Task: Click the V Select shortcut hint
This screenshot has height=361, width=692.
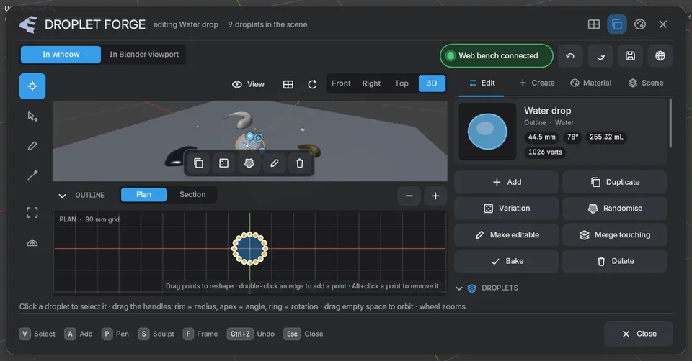Action: coord(37,334)
